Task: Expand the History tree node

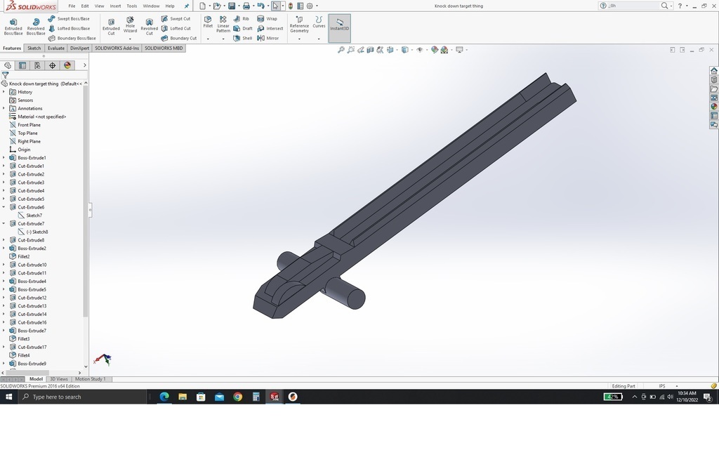Action: pyautogui.click(x=4, y=92)
